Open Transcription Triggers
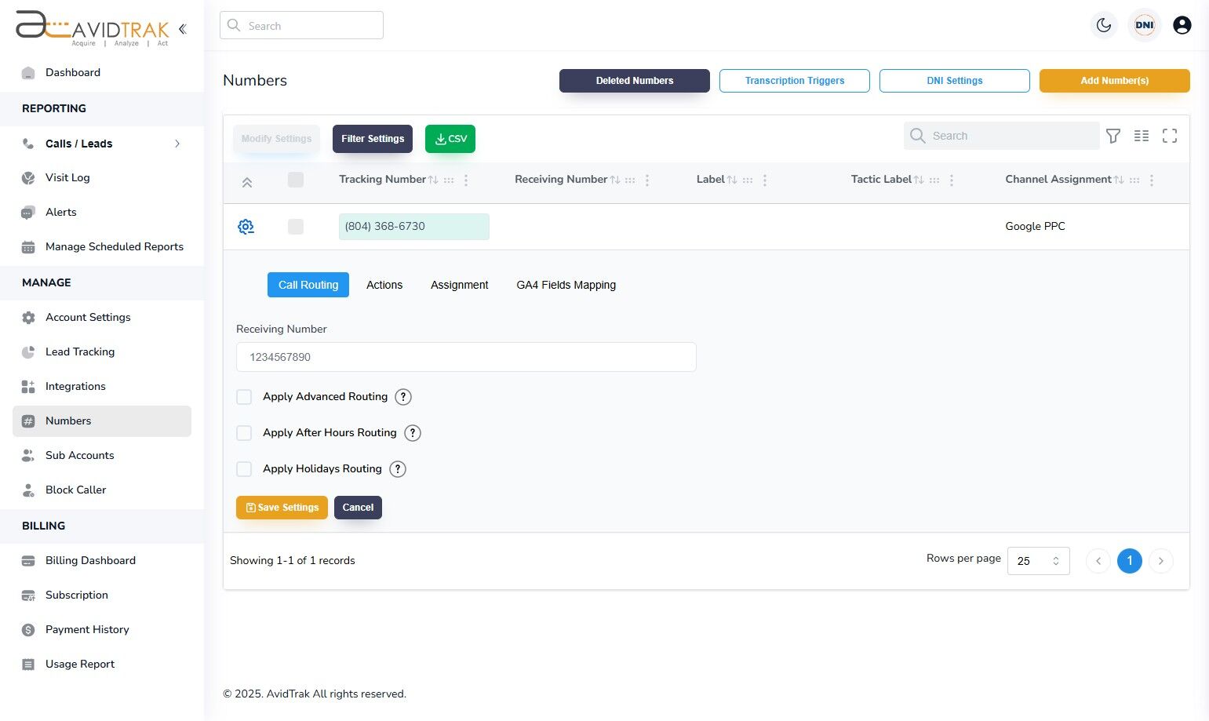This screenshot has width=1209, height=721. point(795,81)
